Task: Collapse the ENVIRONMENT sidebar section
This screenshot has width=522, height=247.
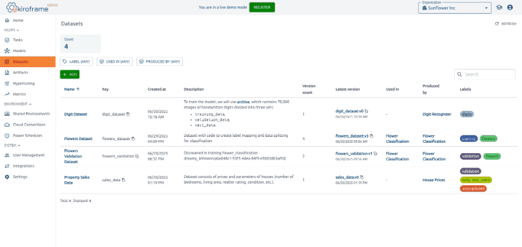Action: tap(18, 104)
